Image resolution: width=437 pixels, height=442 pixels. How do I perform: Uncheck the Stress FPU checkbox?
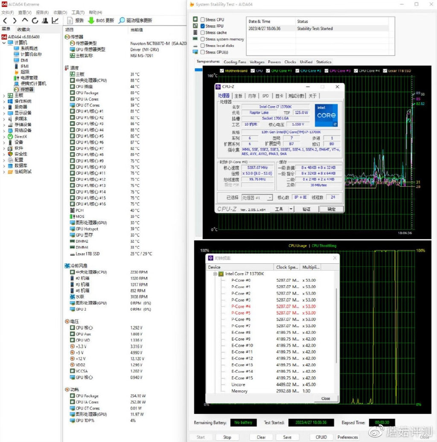point(202,26)
